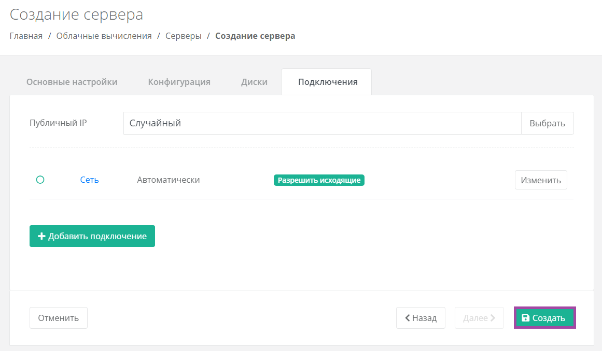Click the plus icon on Добавить подключение

tap(41, 236)
